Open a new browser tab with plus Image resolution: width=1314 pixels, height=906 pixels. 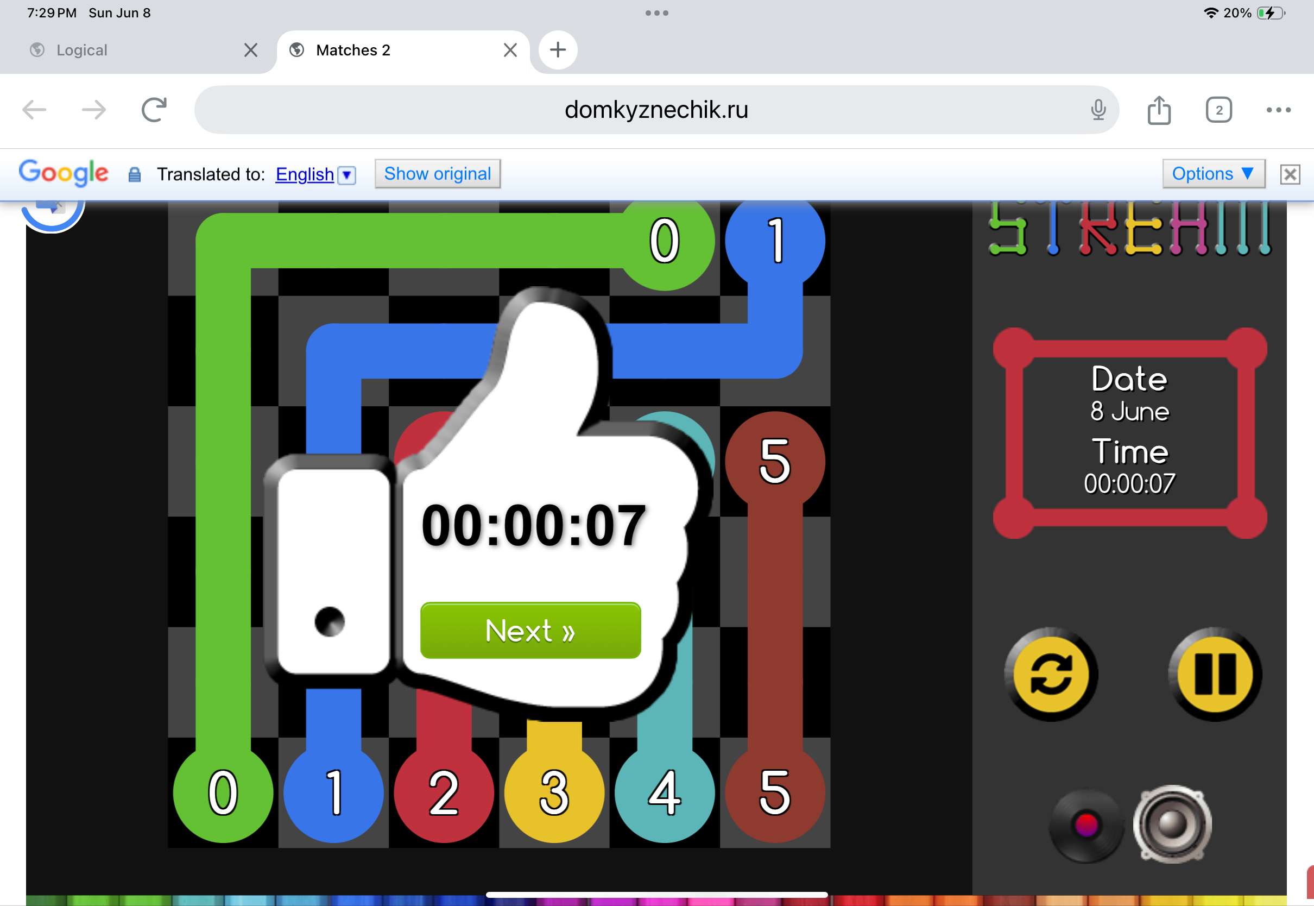(x=558, y=50)
